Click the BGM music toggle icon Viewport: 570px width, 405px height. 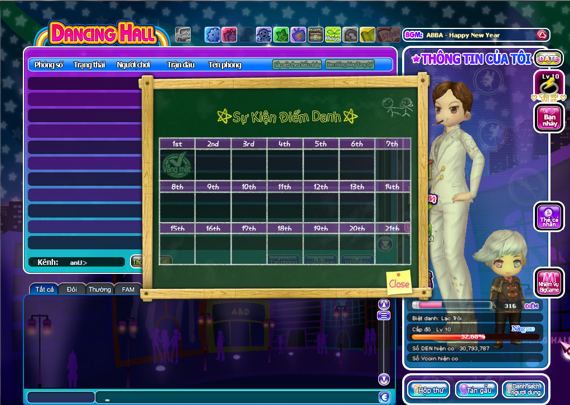point(542,35)
